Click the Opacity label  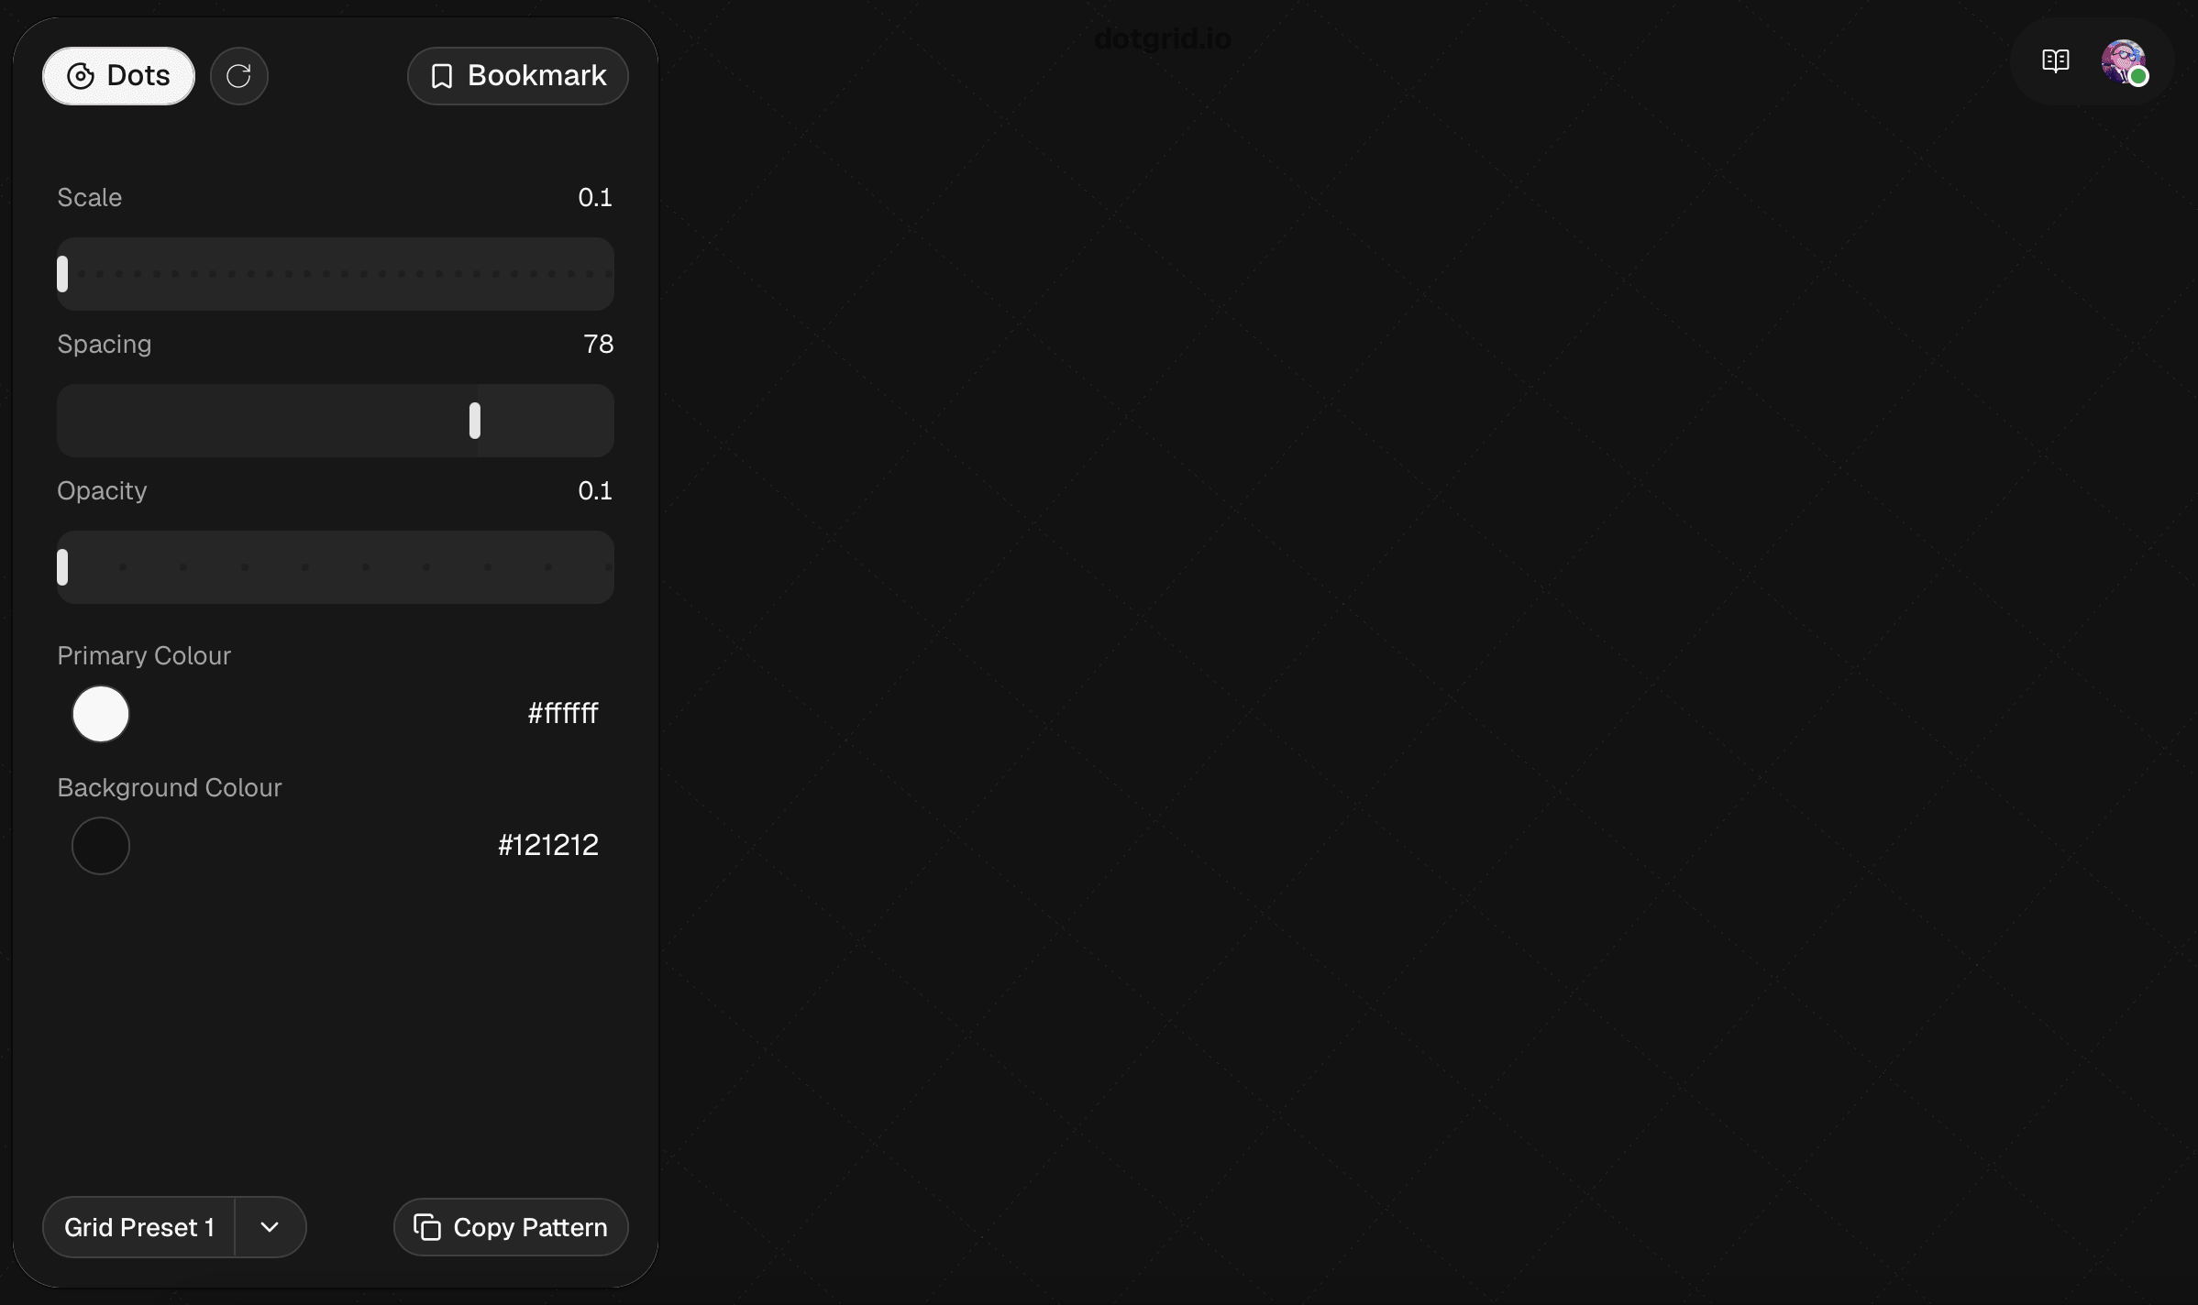coord(102,491)
